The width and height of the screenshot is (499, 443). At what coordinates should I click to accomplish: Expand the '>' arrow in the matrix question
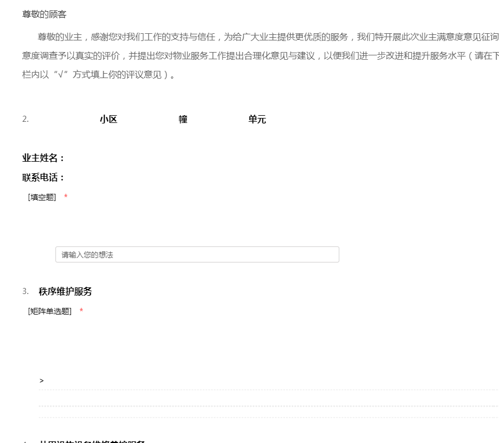42,381
